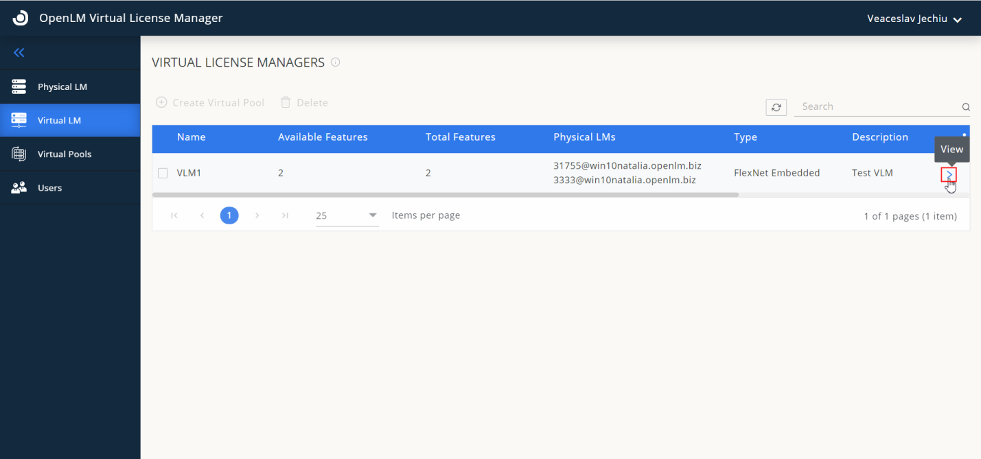This screenshot has width=981, height=459.
Task: Click the View arrow for VLM1
Action: tap(949, 174)
